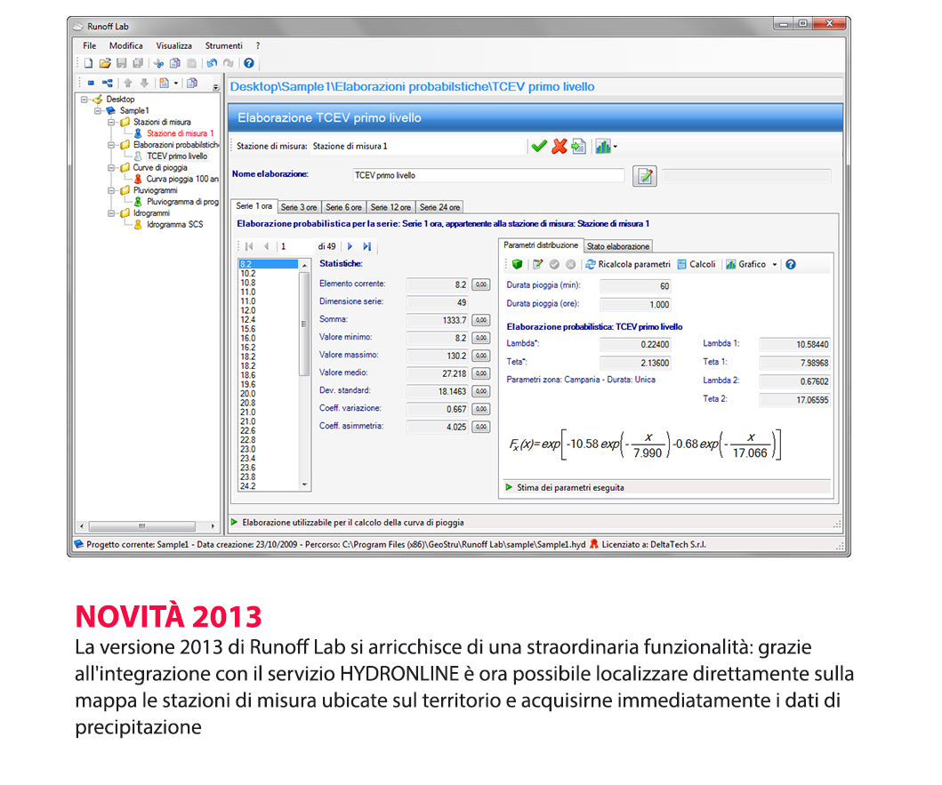Cancel elaboration with the red X icon

coord(560,146)
